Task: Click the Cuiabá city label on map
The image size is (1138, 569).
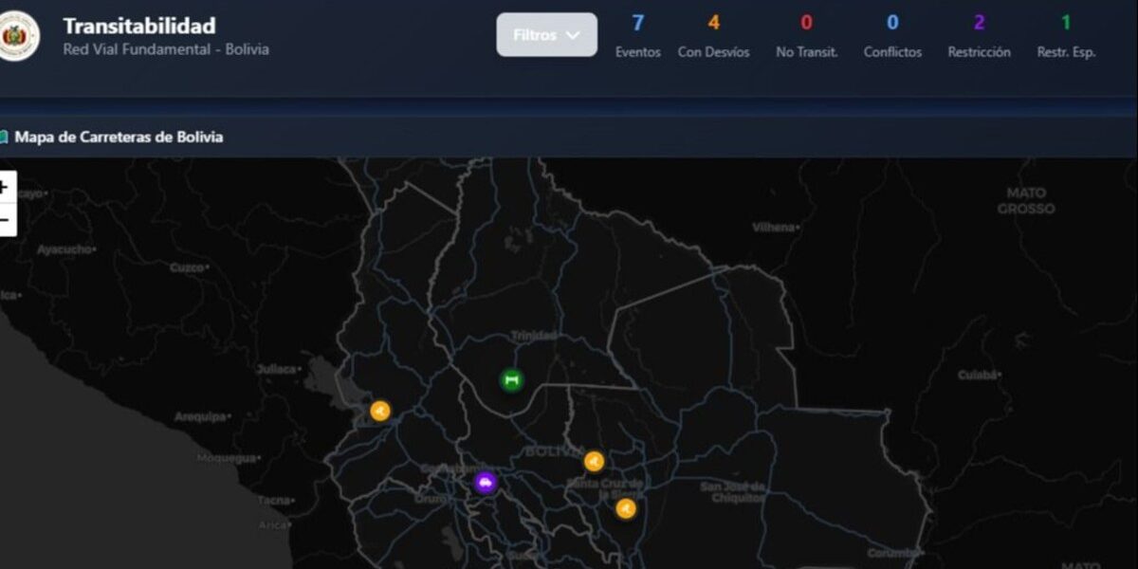Action: [x=977, y=376]
